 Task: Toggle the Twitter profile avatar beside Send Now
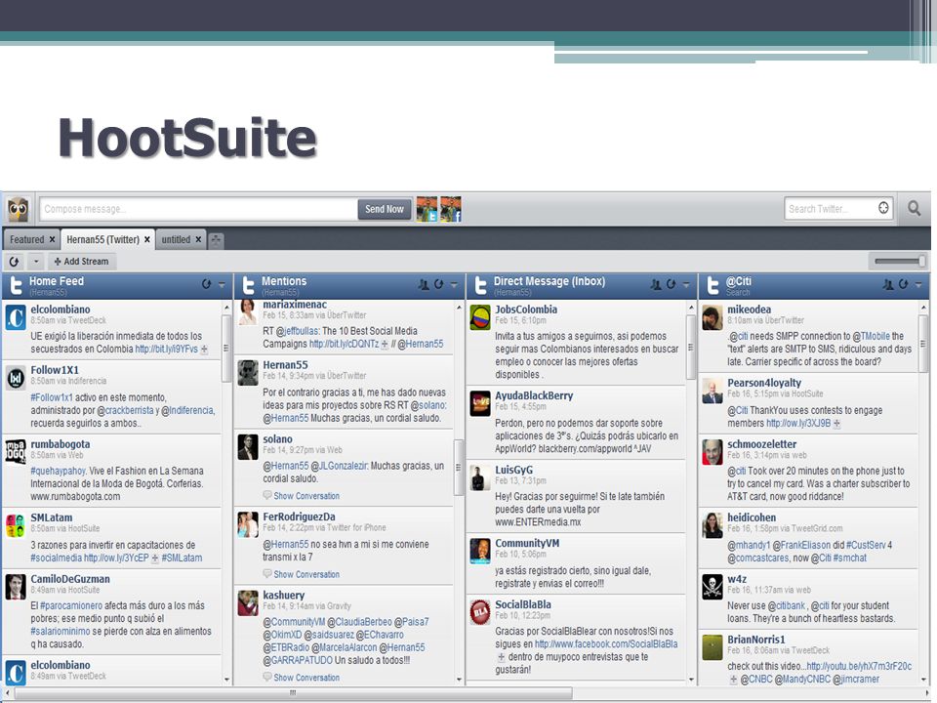pyautogui.click(x=427, y=209)
